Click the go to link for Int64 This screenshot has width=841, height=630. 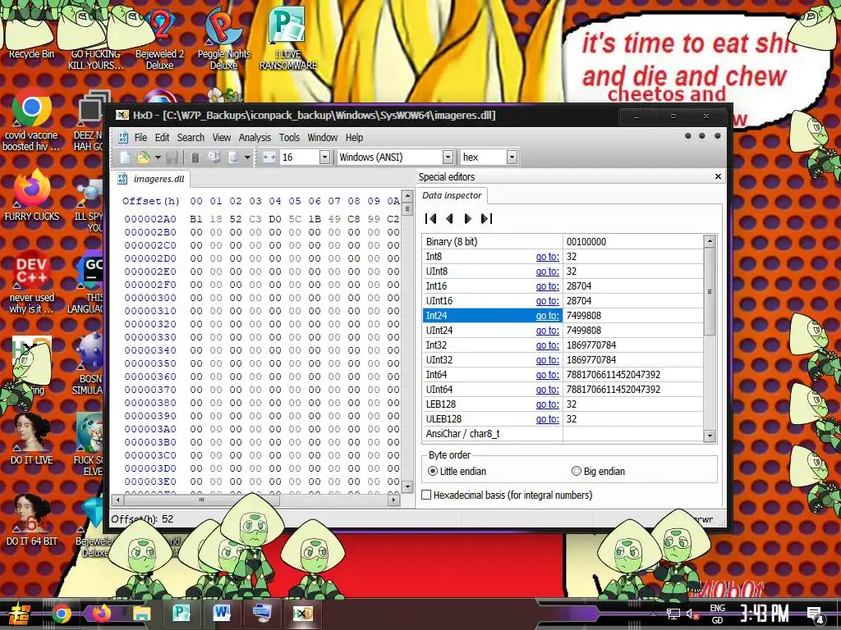[x=547, y=374]
